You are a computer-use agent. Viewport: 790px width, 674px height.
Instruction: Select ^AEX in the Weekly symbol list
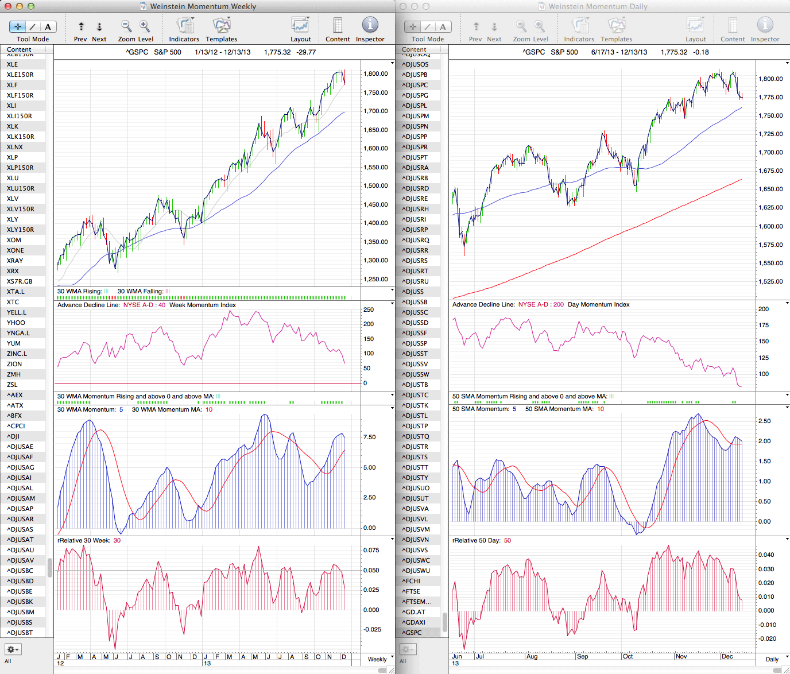pos(23,395)
